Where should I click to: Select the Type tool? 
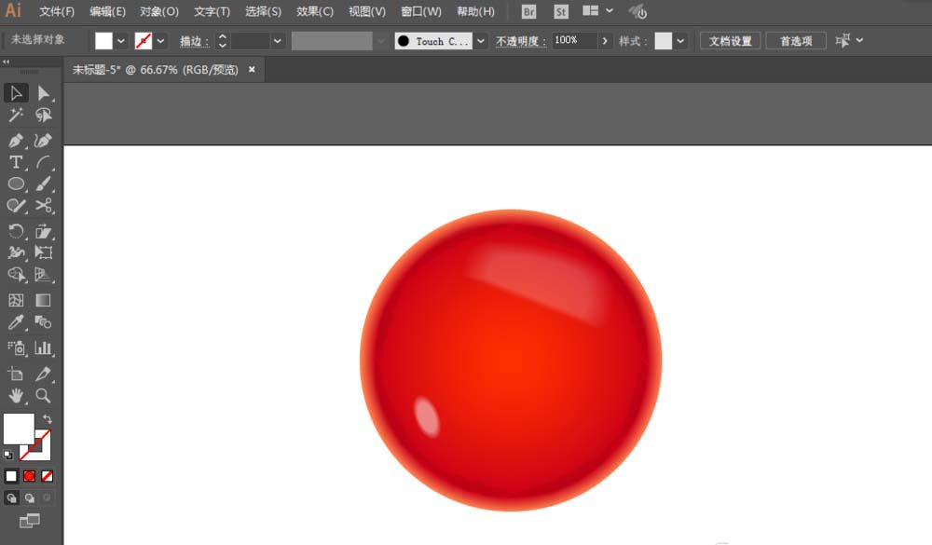click(x=16, y=162)
